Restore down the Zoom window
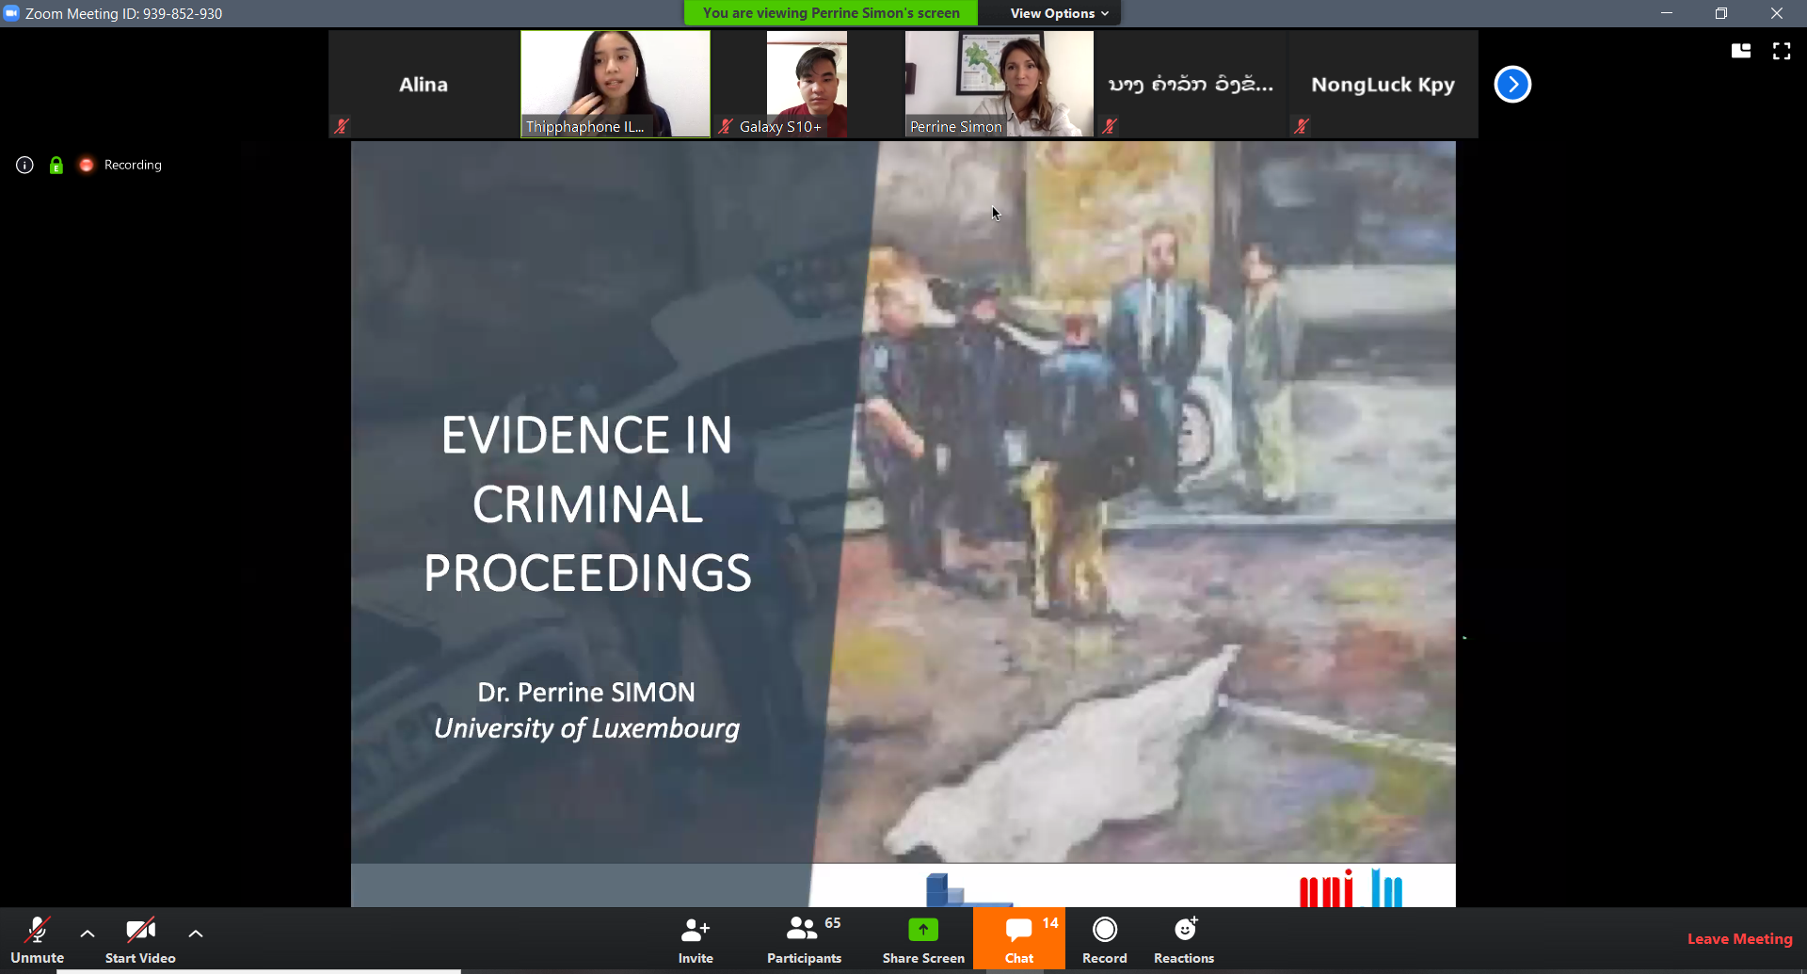Screen dimensions: 1807x974 pos(1721,13)
